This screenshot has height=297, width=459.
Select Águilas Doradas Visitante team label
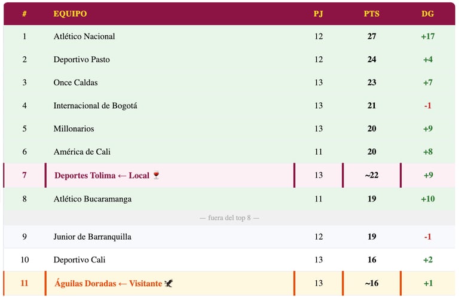tap(108, 283)
